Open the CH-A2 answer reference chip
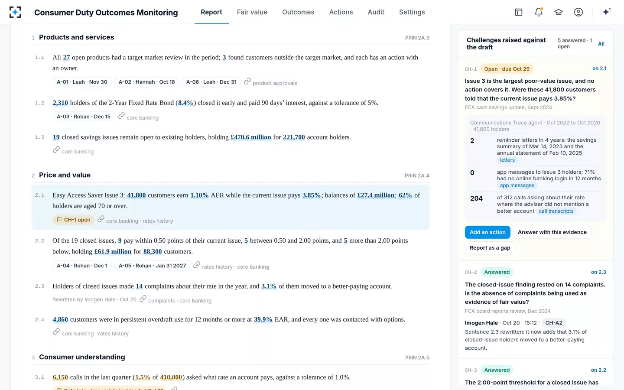This screenshot has width=624, height=390. (554, 323)
